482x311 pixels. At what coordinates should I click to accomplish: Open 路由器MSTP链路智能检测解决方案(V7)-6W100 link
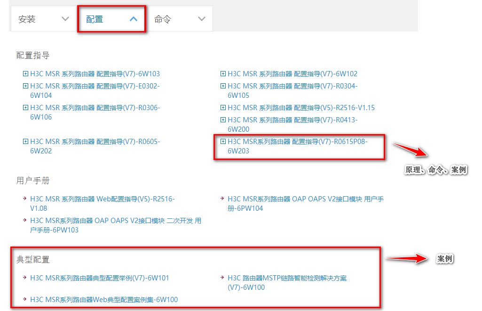point(287,283)
